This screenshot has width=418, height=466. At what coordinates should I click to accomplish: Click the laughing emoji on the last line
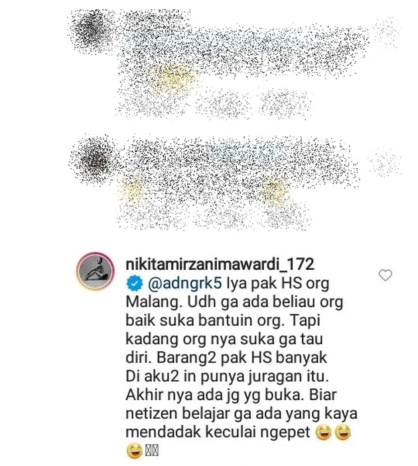click(135, 451)
